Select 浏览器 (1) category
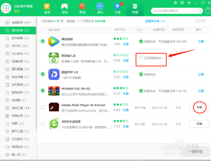Viewport: 211px width, 161px height. [18, 100]
